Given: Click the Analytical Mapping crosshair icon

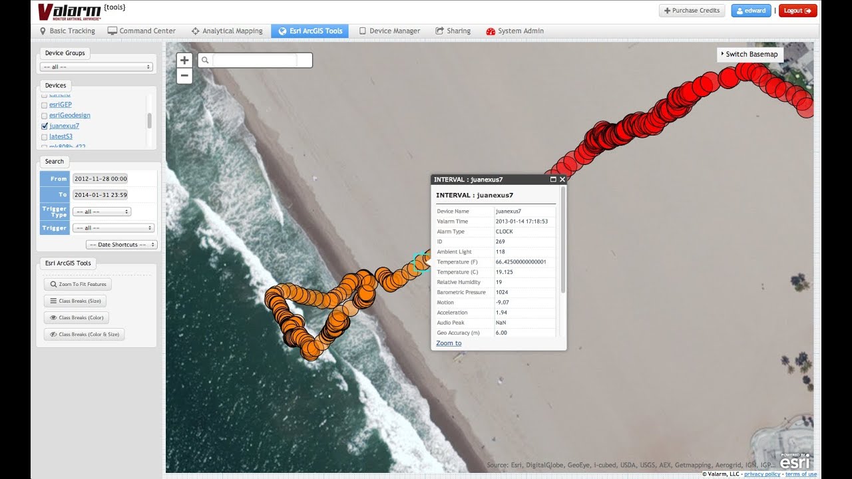Looking at the screenshot, I should [195, 31].
